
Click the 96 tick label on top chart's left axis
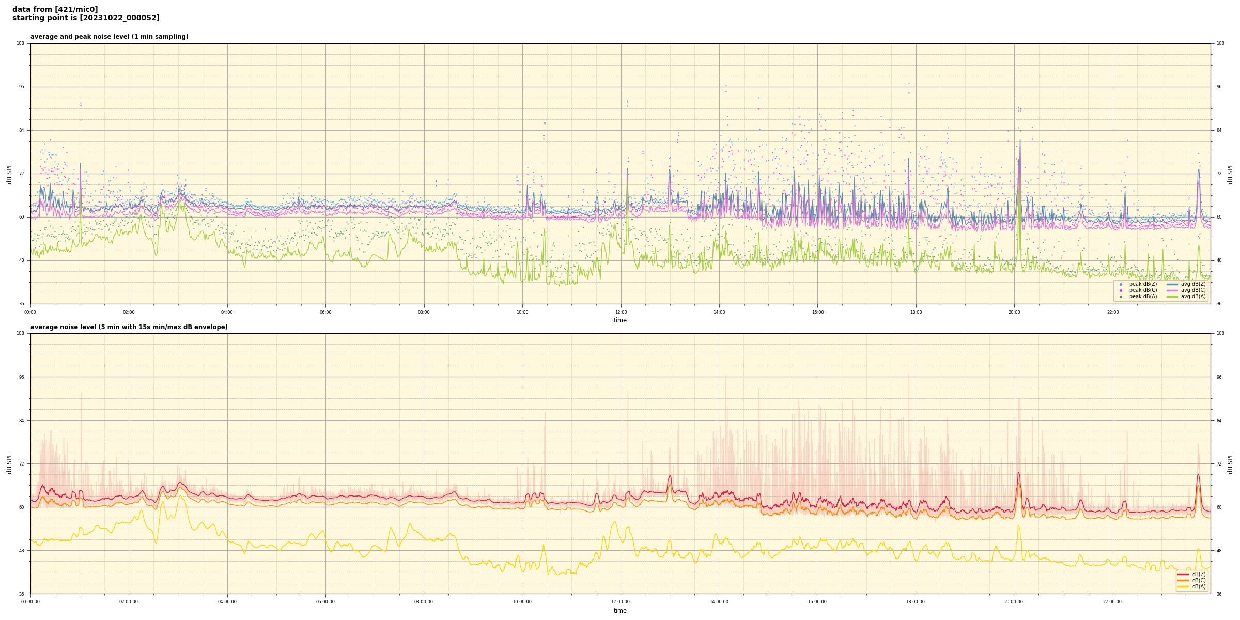coord(22,87)
